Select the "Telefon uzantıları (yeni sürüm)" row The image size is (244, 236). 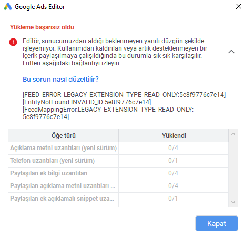pyautogui.click(x=118, y=161)
